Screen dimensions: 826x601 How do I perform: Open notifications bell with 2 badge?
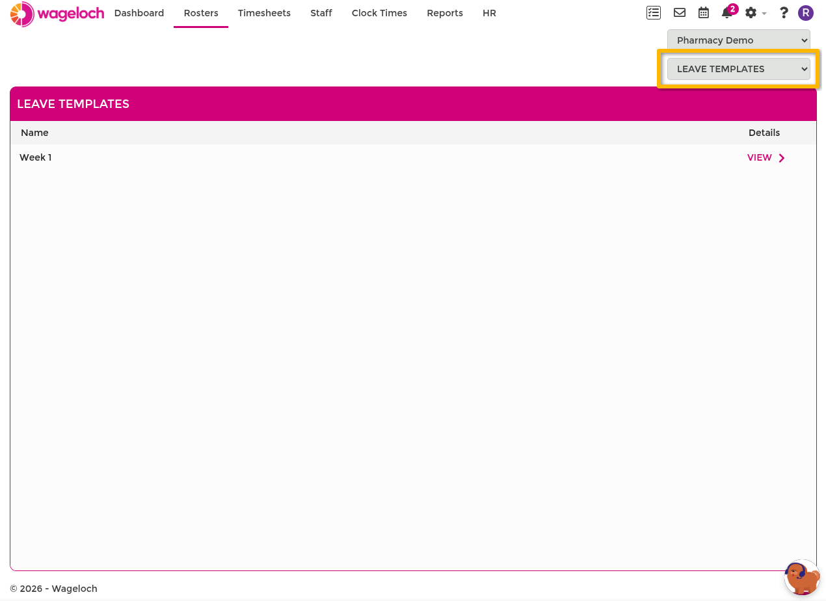coord(728,12)
